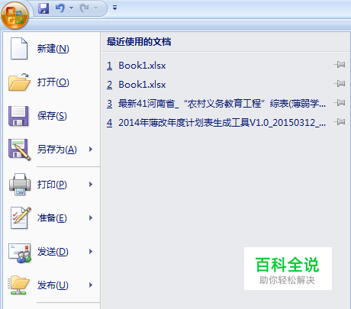Click the 最近使用的文档 heading
Screen dimensions: 351x309
click(139, 42)
